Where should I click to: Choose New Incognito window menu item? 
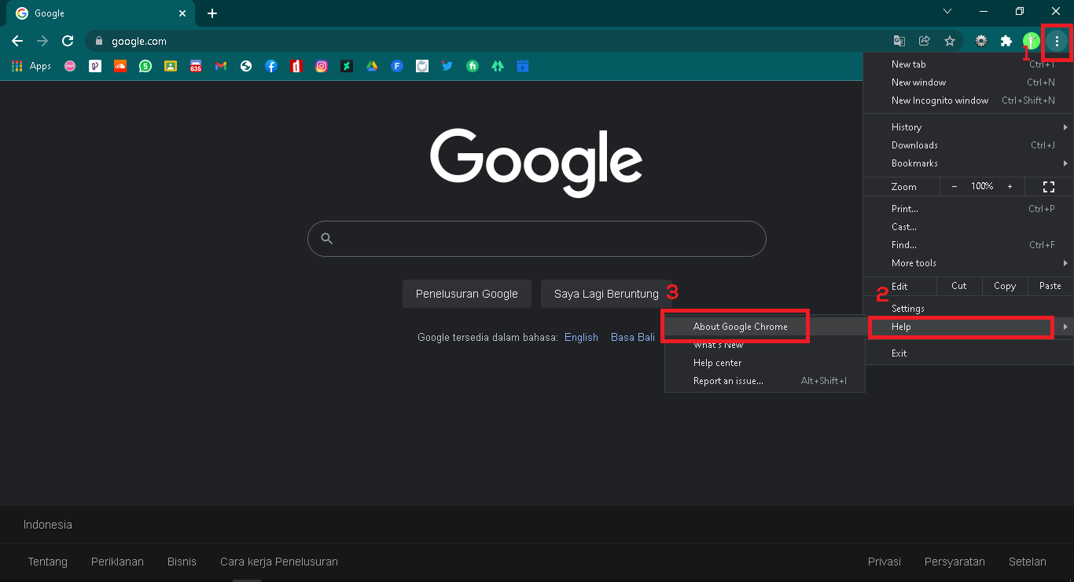click(940, 101)
